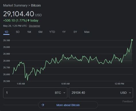Click the May 28, 1:25 PM UTC timestamp
This screenshot has height=111, width=136.
[15, 26]
